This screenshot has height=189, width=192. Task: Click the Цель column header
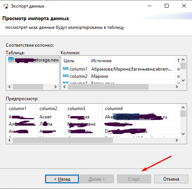[75, 61]
